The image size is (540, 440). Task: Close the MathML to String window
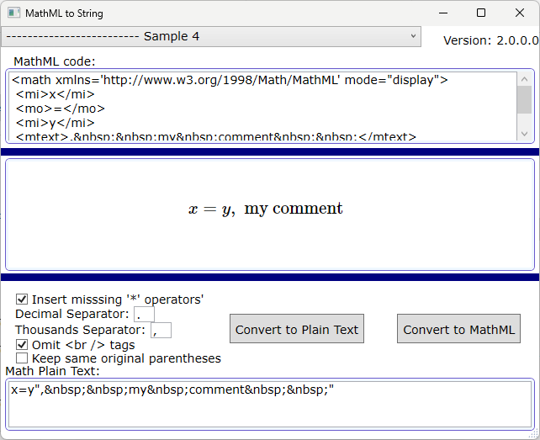(x=519, y=13)
